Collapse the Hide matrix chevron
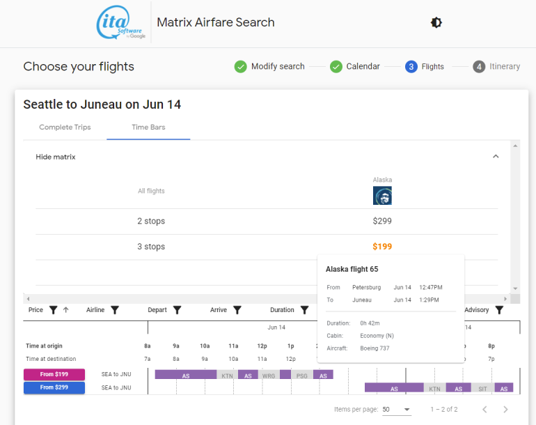The width and height of the screenshot is (536, 425). pyautogui.click(x=496, y=157)
